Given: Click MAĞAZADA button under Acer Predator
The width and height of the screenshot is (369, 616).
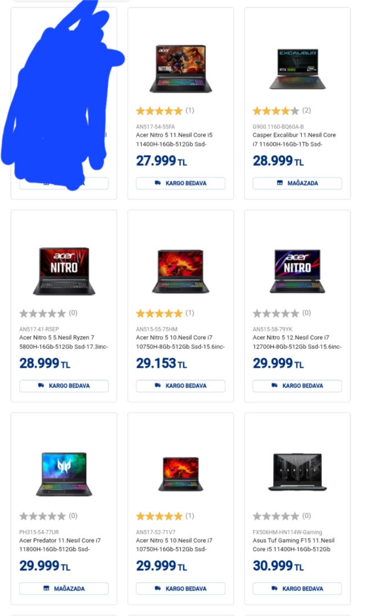Looking at the screenshot, I should click(x=64, y=589).
